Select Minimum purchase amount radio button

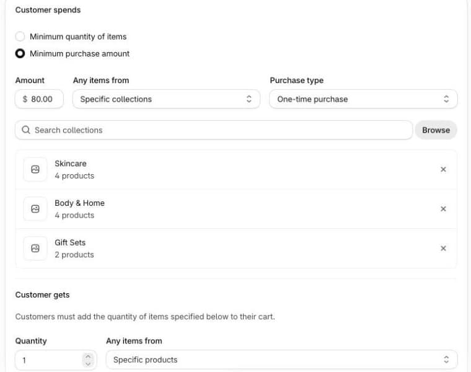click(x=20, y=53)
